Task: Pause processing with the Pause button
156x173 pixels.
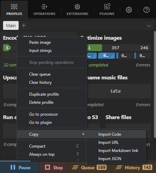Action: coord(20,168)
